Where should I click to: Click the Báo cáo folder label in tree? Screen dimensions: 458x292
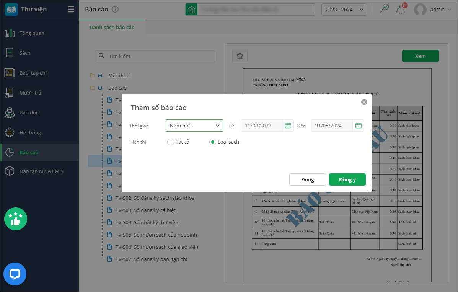pyautogui.click(x=117, y=88)
